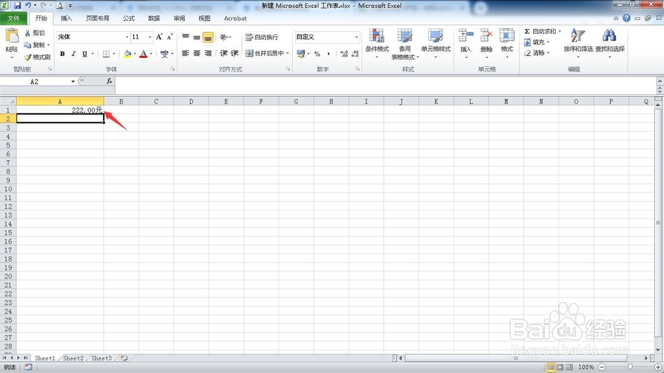Click the accounting number format icon
The height and width of the screenshot is (373, 664).
click(301, 54)
